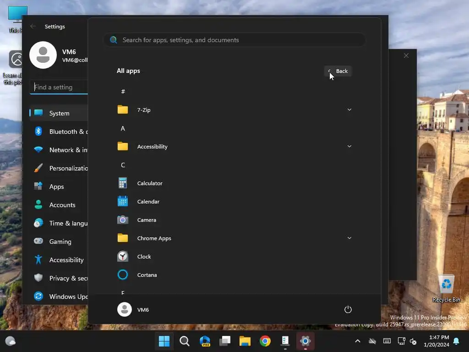The width and height of the screenshot is (469, 352).
Task: Open the 7-Zip folder icon
Action: (123, 110)
